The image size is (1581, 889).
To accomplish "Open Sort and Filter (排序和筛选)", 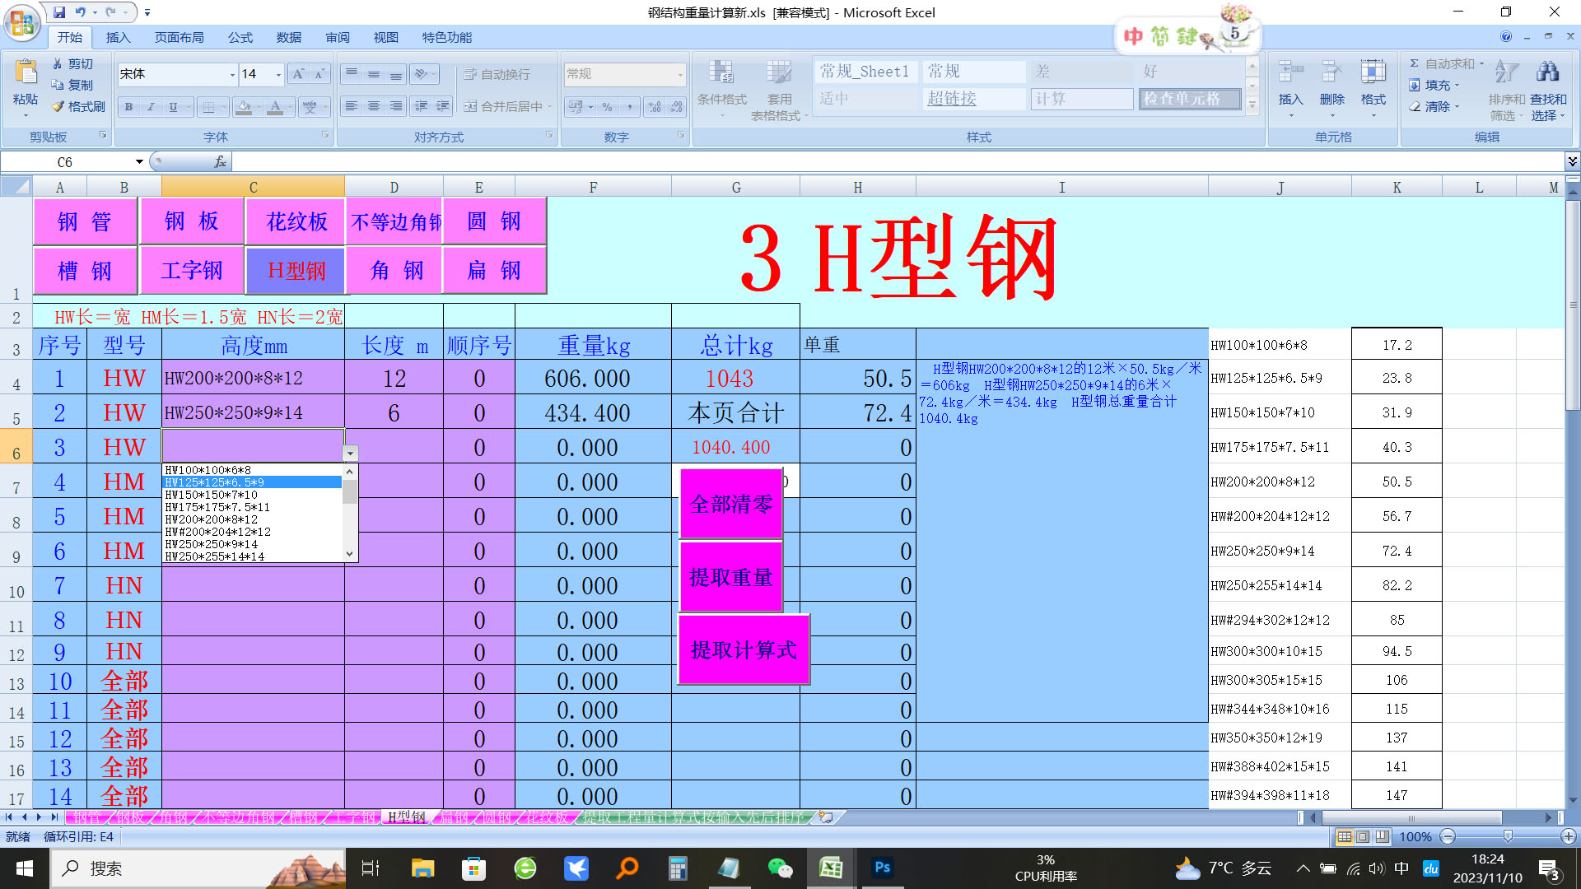I will [x=1506, y=89].
